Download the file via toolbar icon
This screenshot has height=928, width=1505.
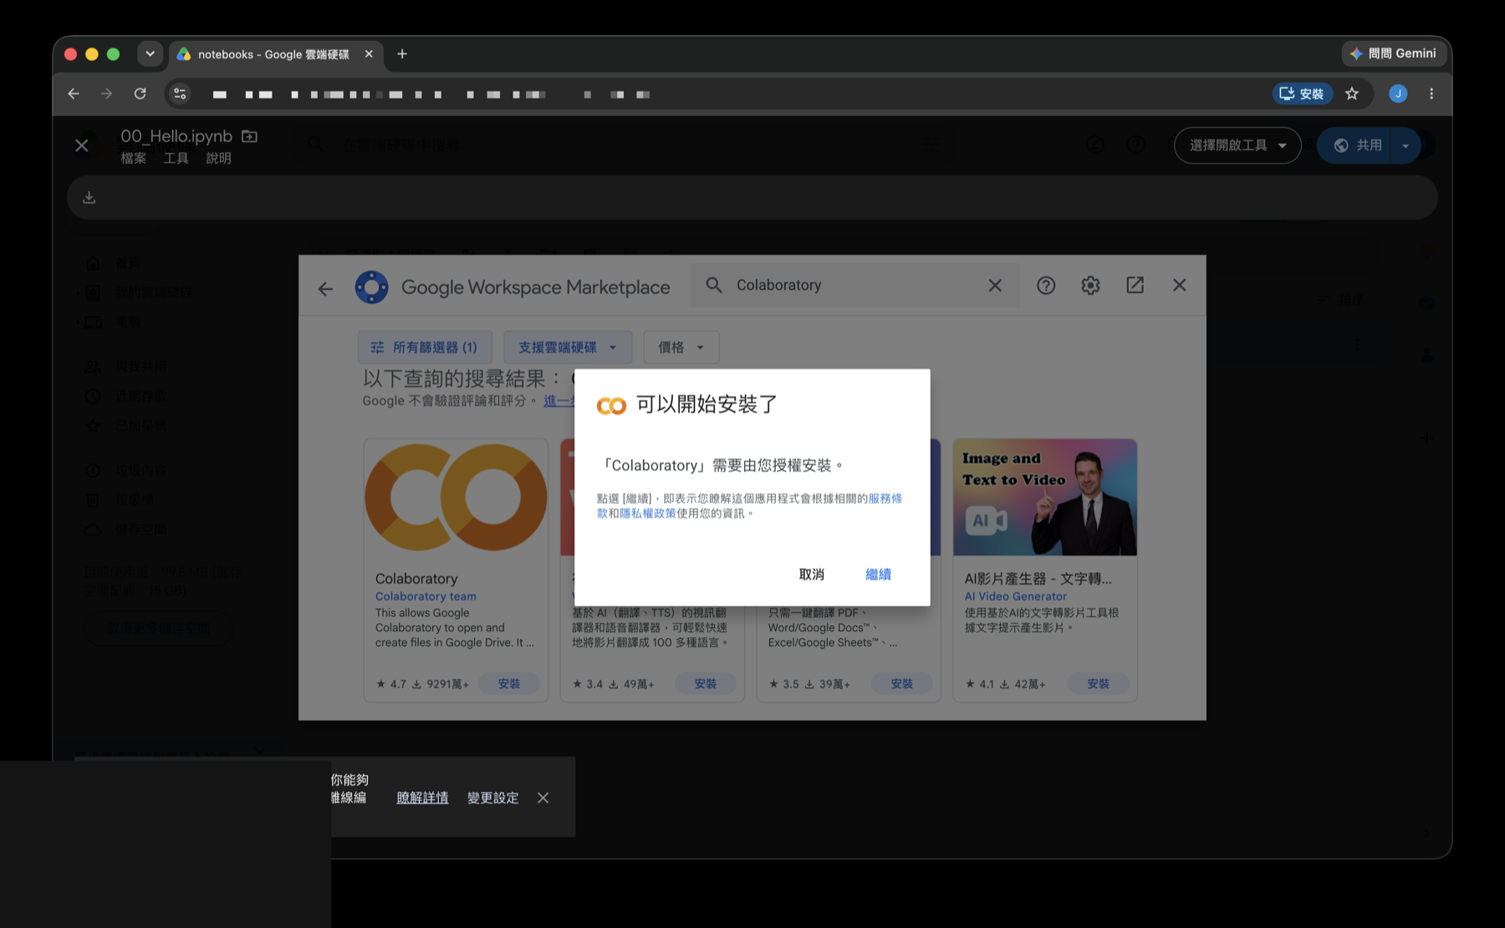tap(89, 197)
